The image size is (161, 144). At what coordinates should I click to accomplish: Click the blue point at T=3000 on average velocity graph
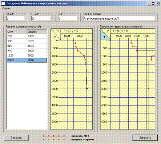point(87,89)
